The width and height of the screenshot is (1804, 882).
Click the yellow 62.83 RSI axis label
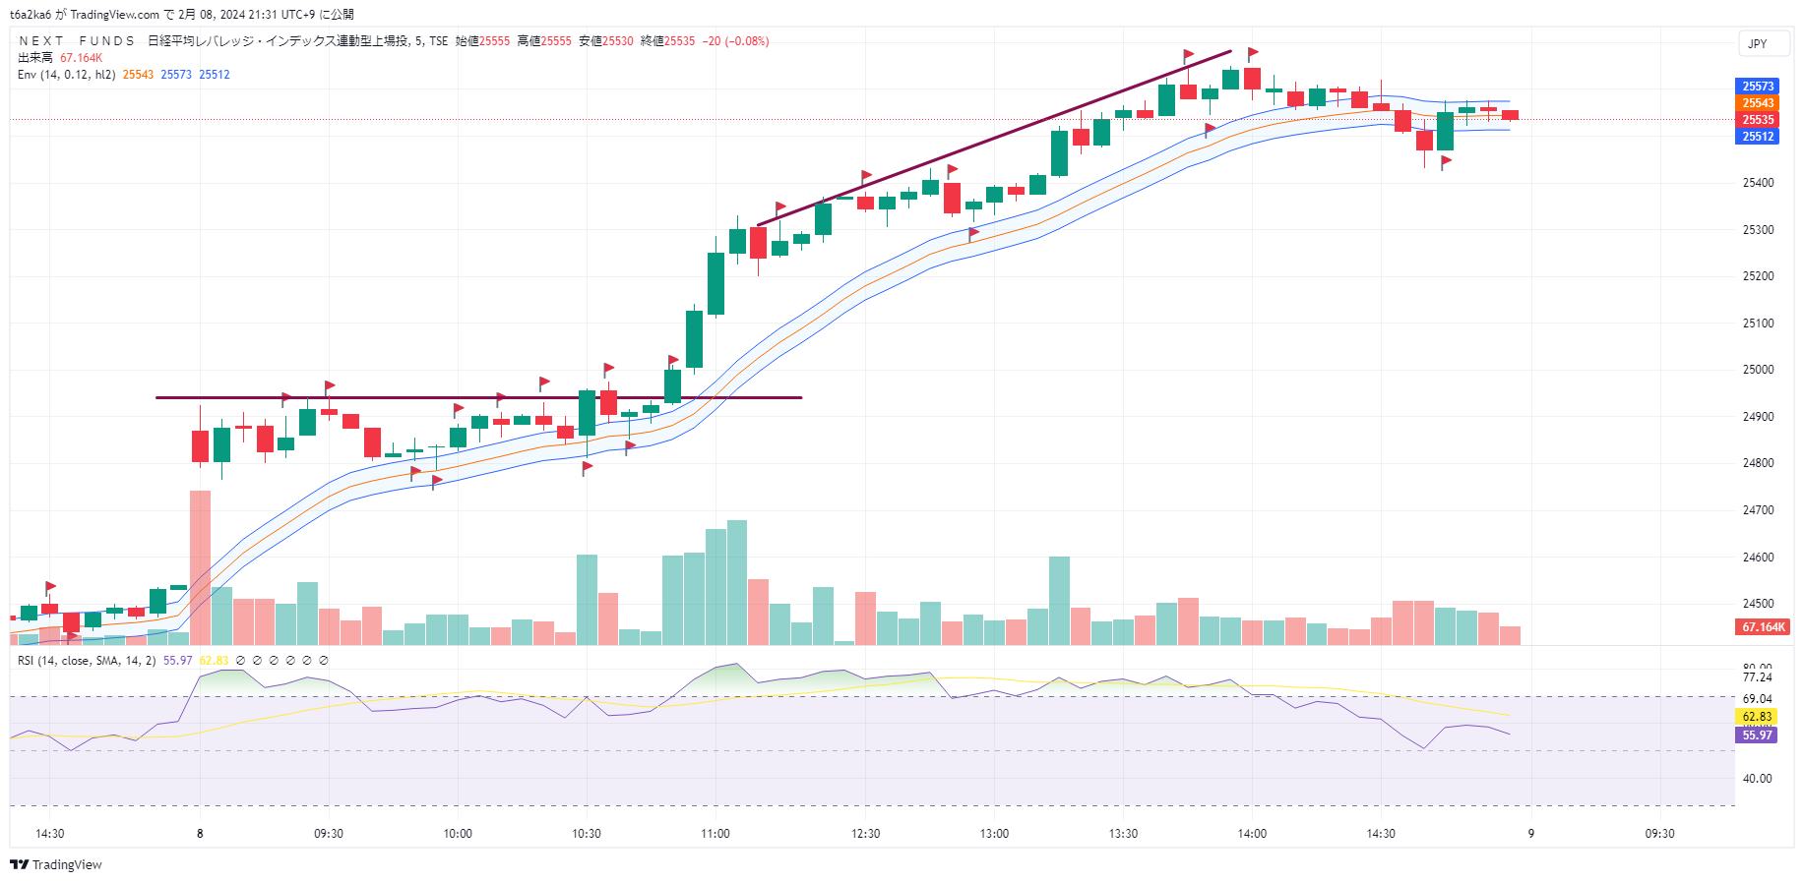point(1757,717)
